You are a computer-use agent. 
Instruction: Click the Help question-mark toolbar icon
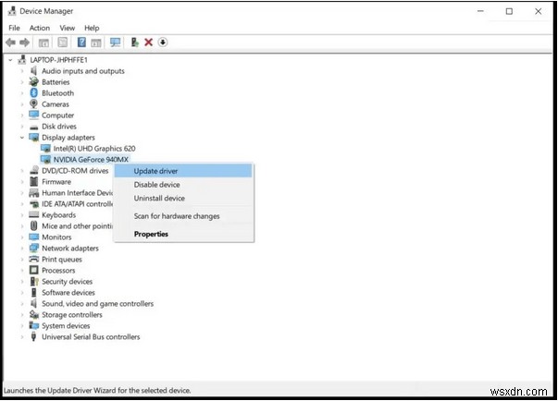coord(81,43)
